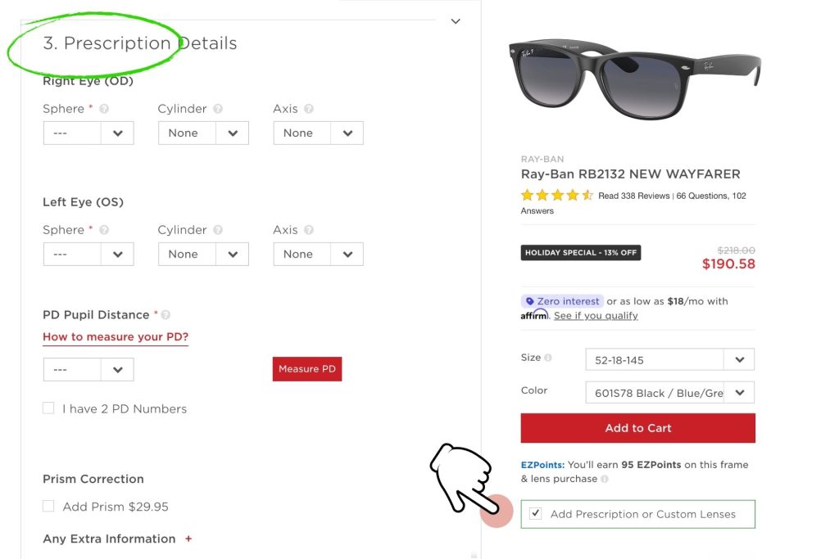Click the five-star rating display
This screenshot has height=559, width=839.
click(557, 196)
